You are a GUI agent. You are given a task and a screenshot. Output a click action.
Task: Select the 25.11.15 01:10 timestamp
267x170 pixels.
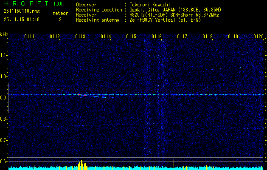(22, 20)
